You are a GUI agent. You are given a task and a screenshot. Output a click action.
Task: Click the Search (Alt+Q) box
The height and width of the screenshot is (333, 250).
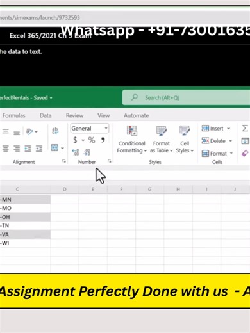[186, 97]
